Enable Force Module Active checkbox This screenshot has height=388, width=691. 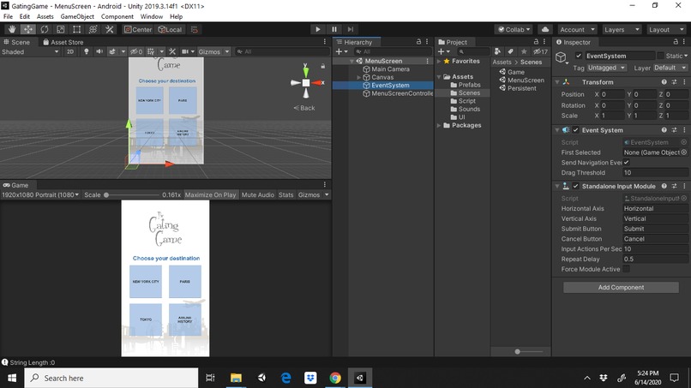point(626,269)
